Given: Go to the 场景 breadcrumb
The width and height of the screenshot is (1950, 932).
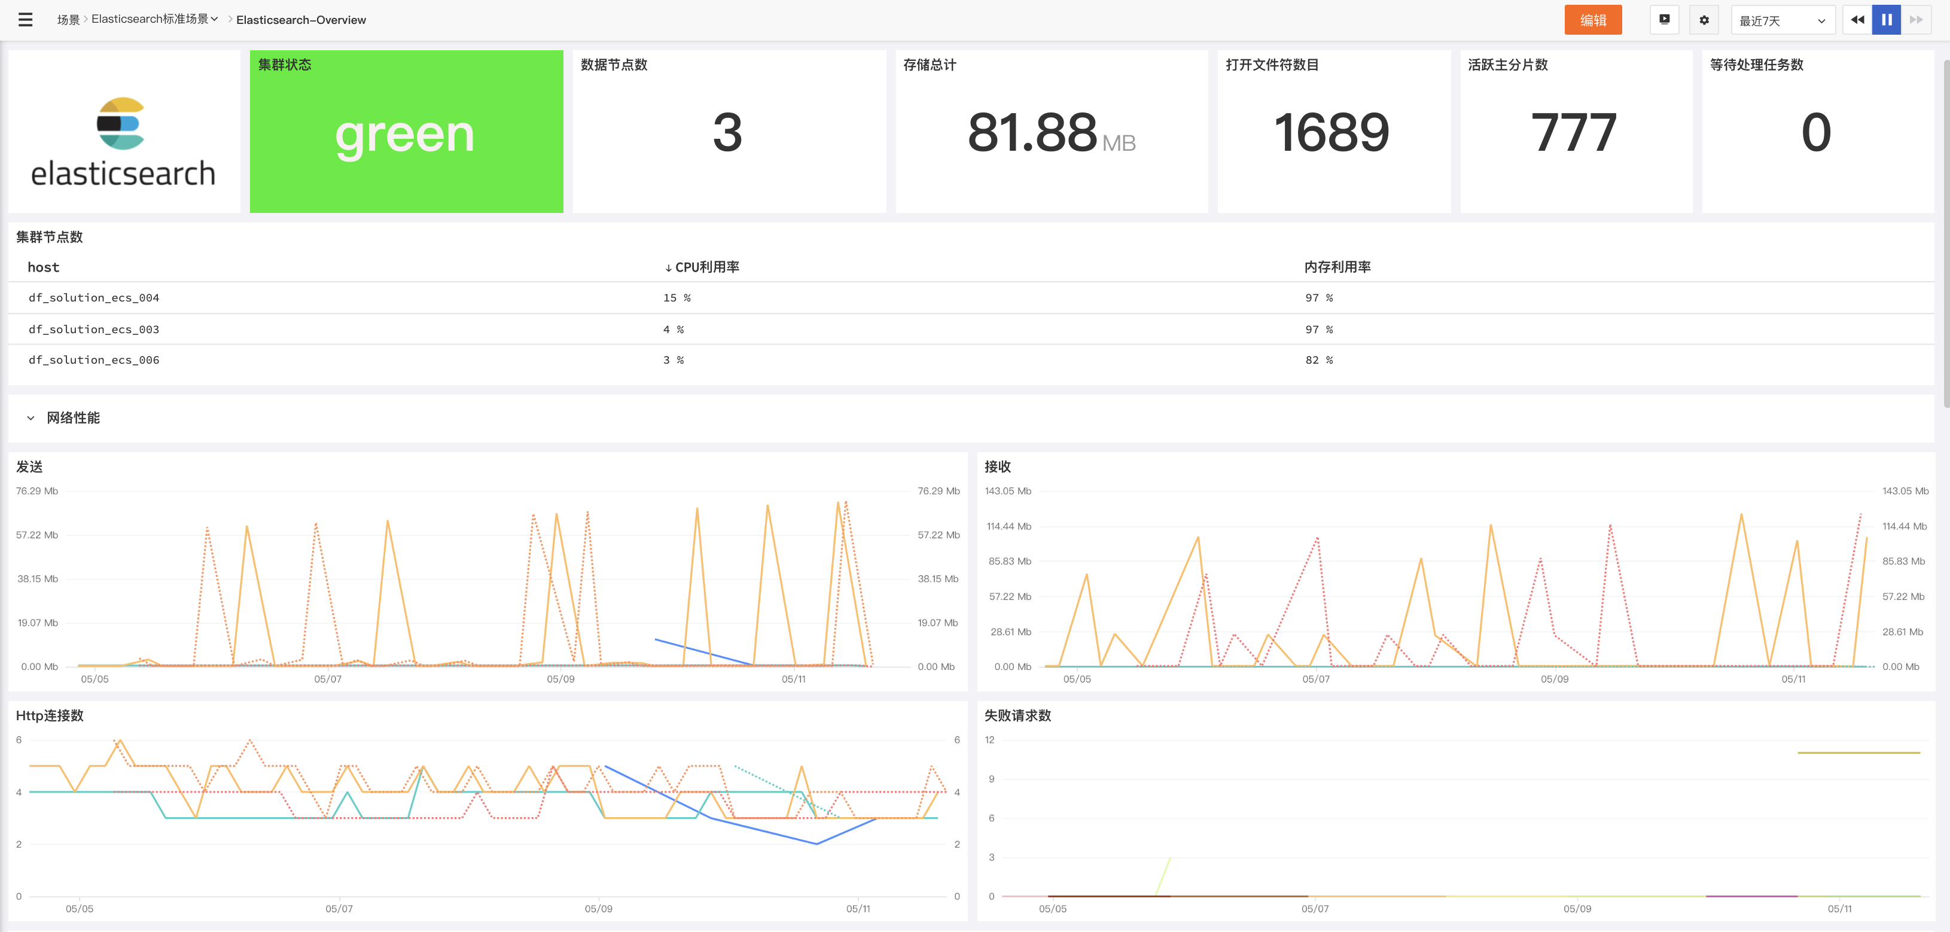Looking at the screenshot, I should [x=68, y=20].
